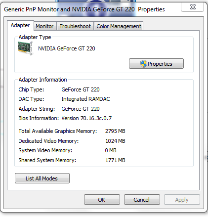Image resolution: width=208 pixels, height=219 pixels.
Task: Open the Troubleshoot tab
Action: coord(75,26)
